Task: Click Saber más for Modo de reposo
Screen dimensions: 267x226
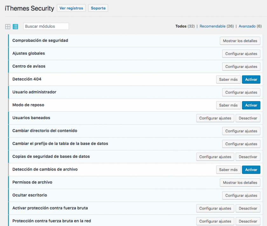Action: (x=228, y=105)
